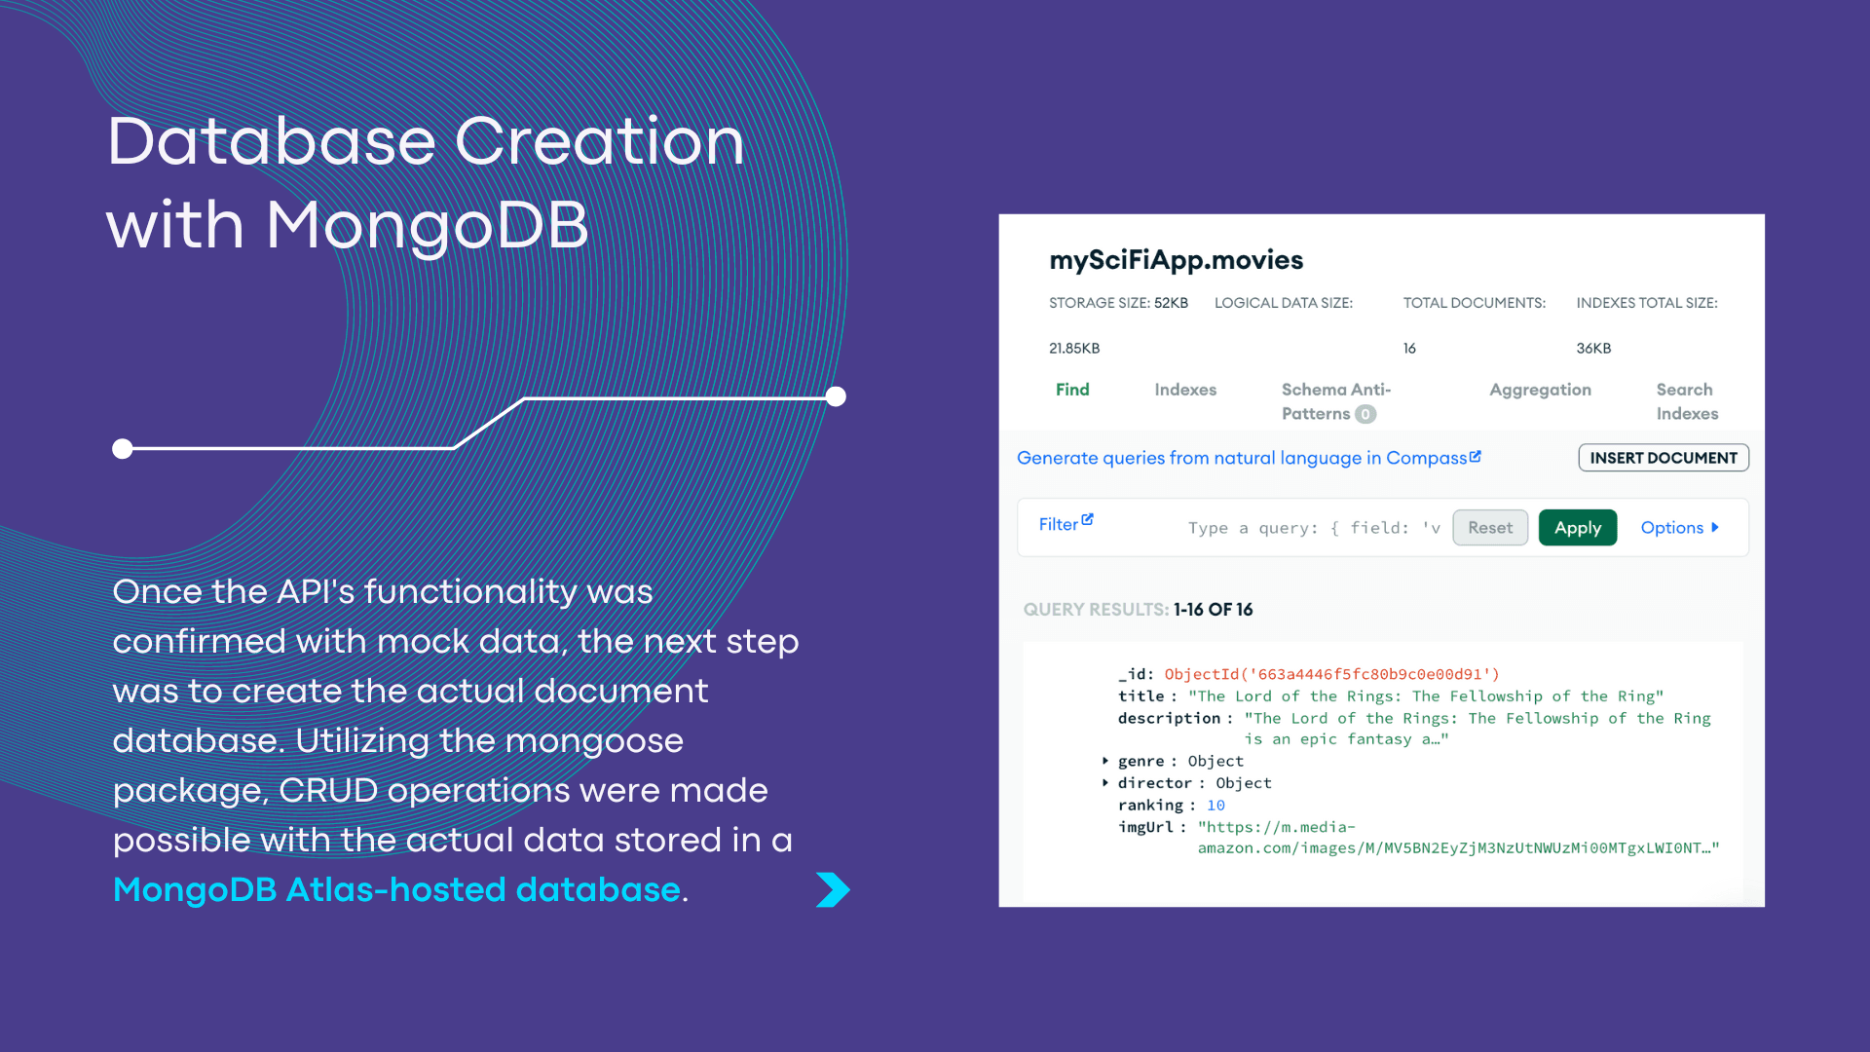Viewport: 1870px width, 1052px height.
Task: Click the description field value text
Action: click(1477, 729)
